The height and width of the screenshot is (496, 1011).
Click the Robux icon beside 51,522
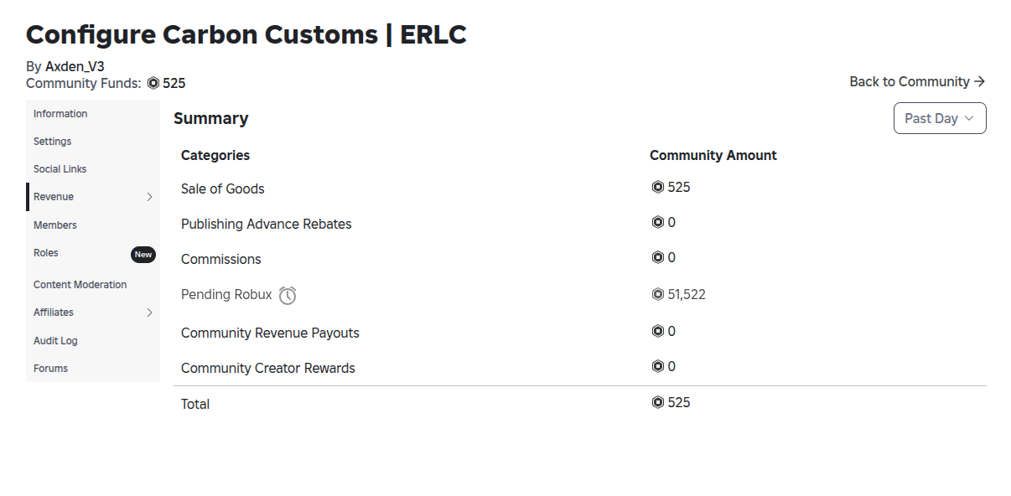658,294
